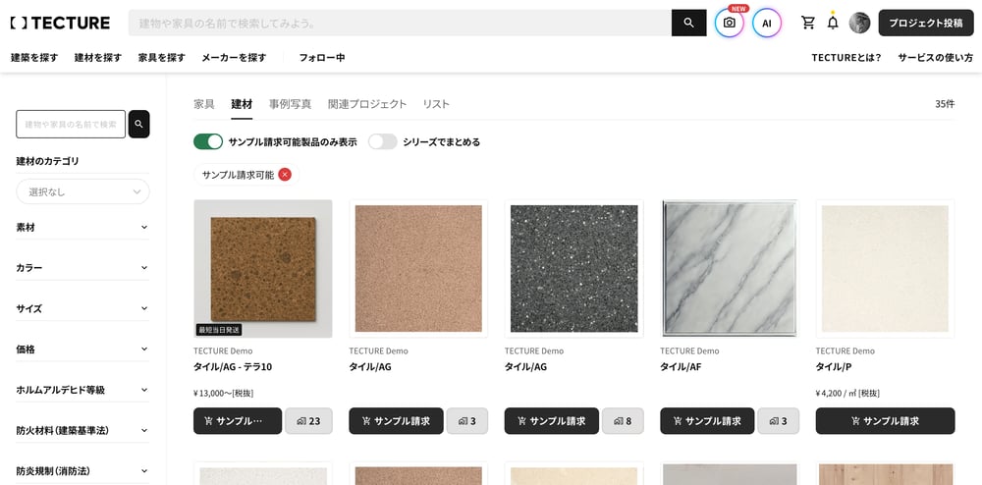Screen dimensions: 982x485
Task: Open the pink タイル/AG thumbnail
Action: point(418,269)
